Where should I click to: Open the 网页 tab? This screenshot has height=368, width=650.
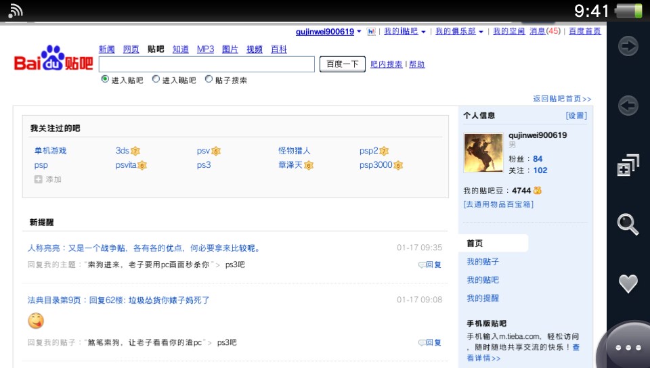click(x=131, y=49)
